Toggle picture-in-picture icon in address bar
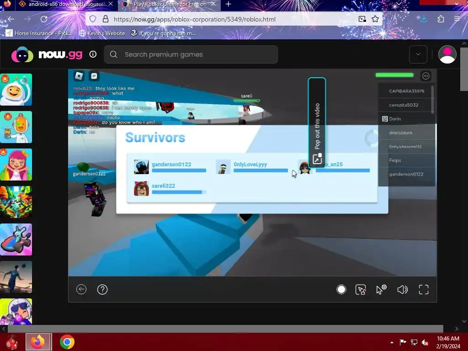This screenshot has height=351, width=468. tap(362, 19)
